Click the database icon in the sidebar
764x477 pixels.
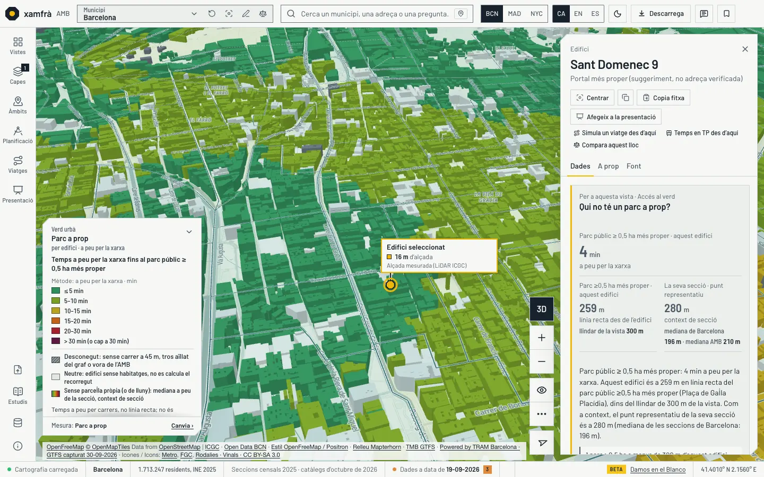click(18, 423)
